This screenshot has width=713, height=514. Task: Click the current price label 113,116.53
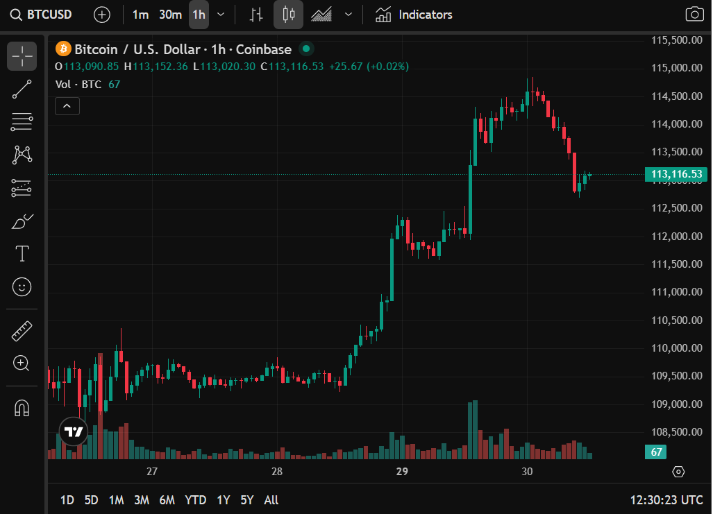click(x=676, y=174)
